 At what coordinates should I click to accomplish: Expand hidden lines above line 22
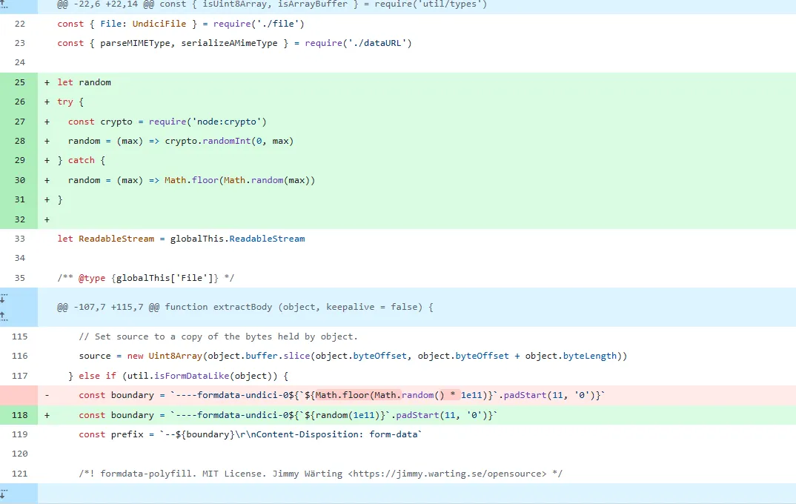click(x=4, y=4)
